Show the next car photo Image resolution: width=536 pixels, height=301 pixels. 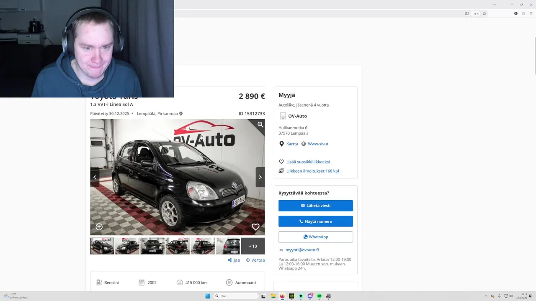click(260, 177)
